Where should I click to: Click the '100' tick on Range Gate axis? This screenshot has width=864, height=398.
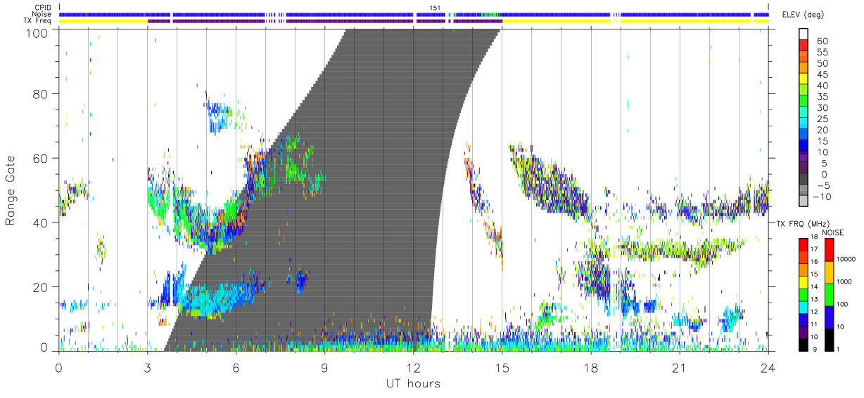38,33
